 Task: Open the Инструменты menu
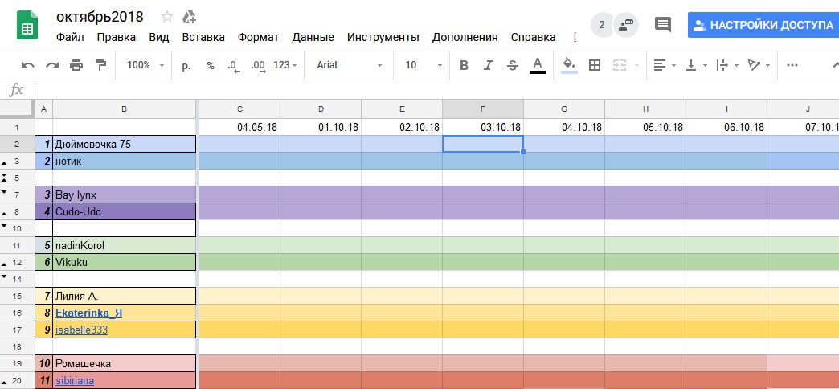click(x=383, y=38)
